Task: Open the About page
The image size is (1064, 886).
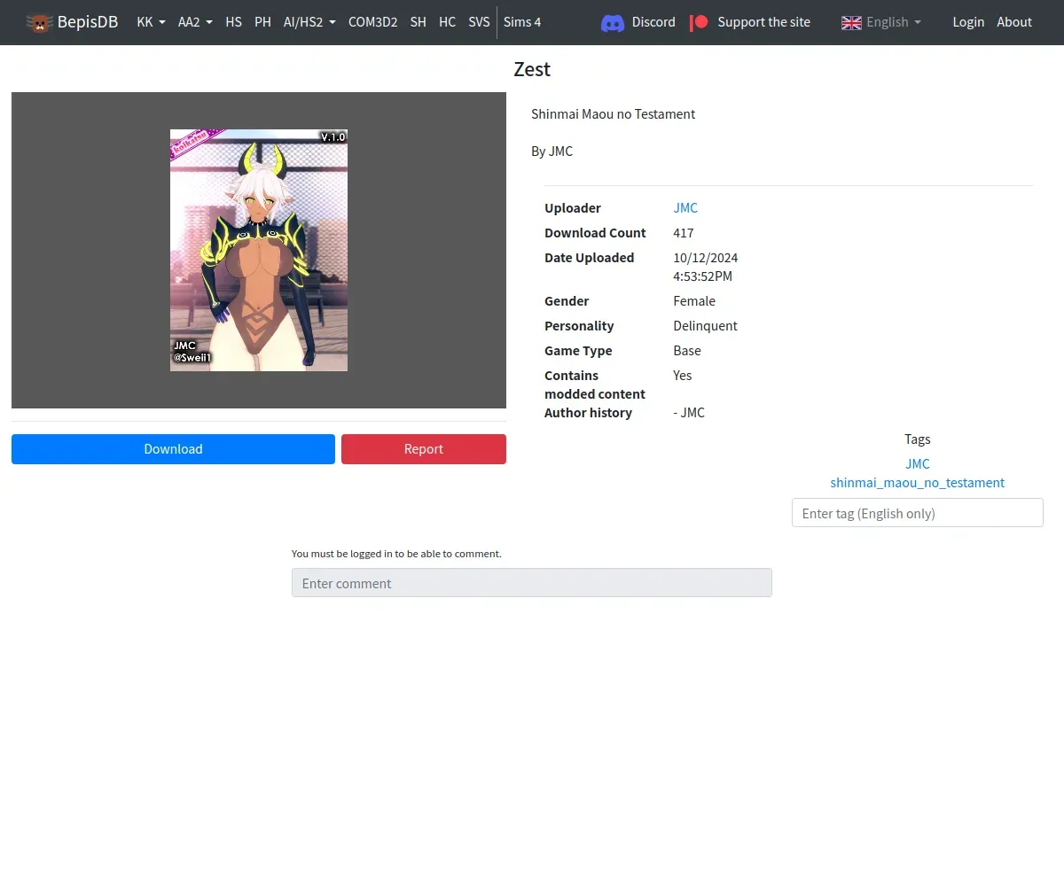Action: coord(1014,22)
